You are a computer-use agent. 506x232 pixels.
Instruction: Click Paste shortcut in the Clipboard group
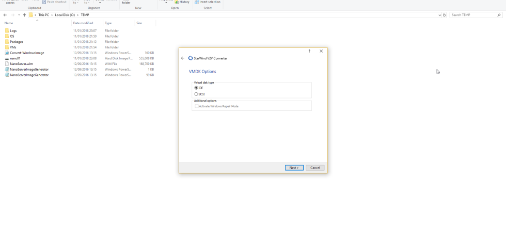(x=54, y=2)
